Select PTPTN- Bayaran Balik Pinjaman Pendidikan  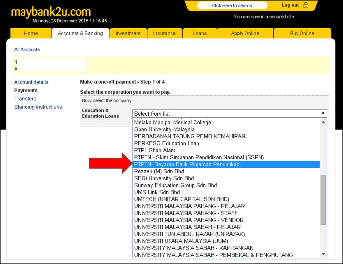(226, 164)
